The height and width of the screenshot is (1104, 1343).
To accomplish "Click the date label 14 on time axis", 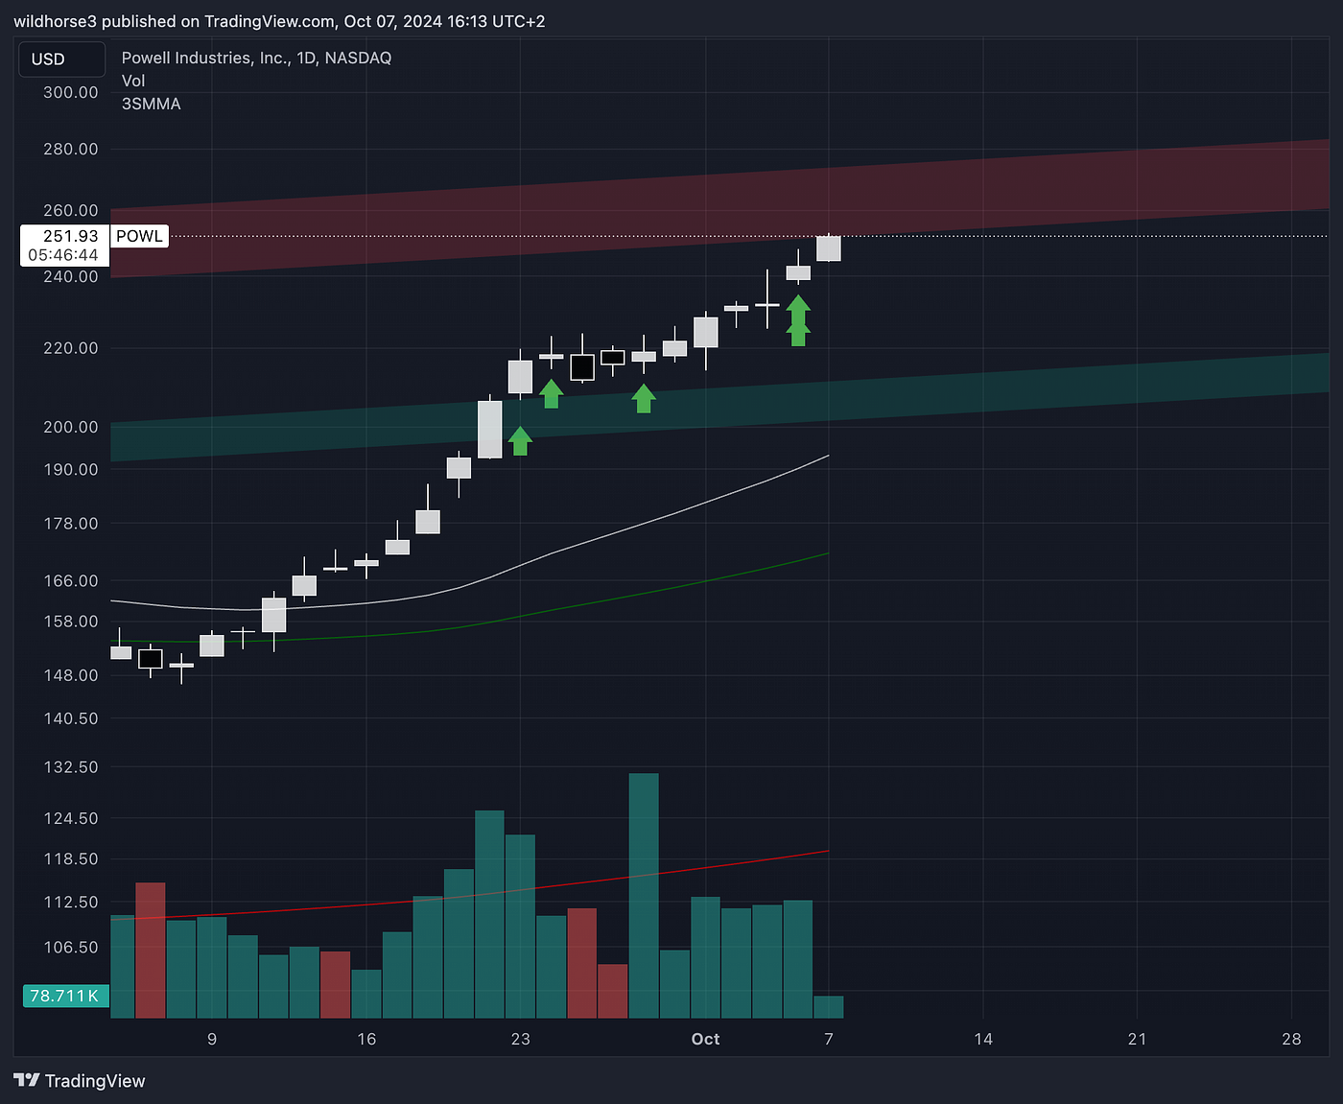I will pyautogui.click(x=983, y=1039).
